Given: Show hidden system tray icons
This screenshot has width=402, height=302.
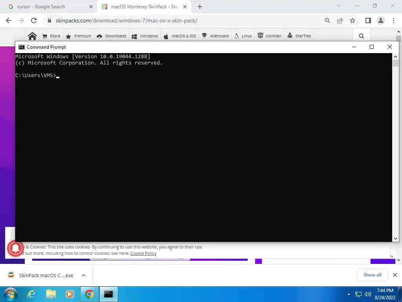Looking at the screenshot, I should 349,294.
